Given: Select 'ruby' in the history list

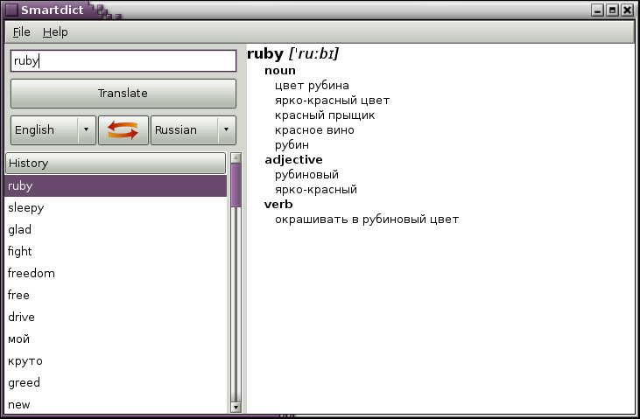Looking at the screenshot, I should tap(116, 185).
